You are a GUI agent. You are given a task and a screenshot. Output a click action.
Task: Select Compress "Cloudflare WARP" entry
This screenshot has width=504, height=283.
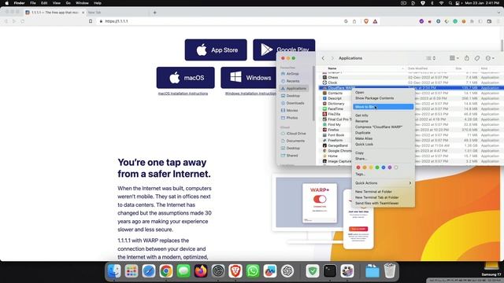[x=379, y=127]
